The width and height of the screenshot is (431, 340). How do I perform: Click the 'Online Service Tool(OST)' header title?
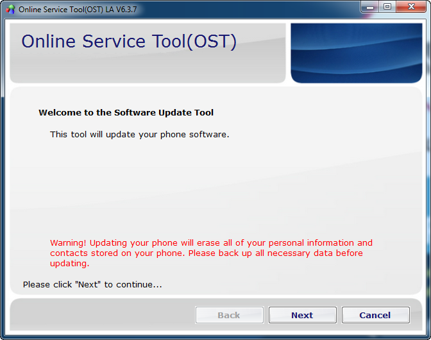[129, 42]
